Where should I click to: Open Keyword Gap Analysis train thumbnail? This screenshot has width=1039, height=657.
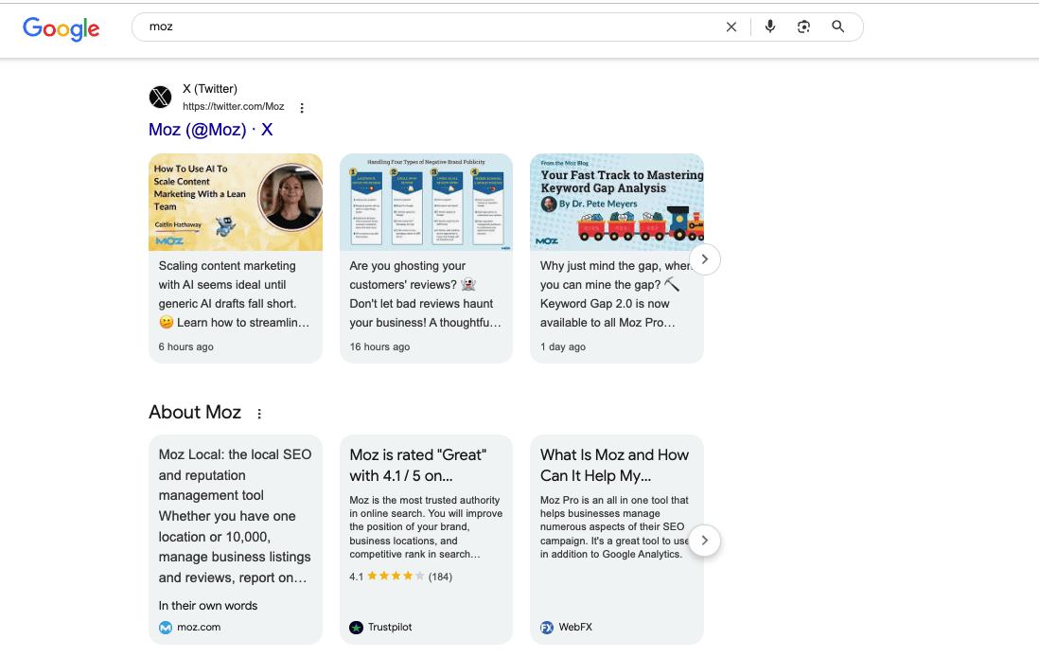point(616,202)
